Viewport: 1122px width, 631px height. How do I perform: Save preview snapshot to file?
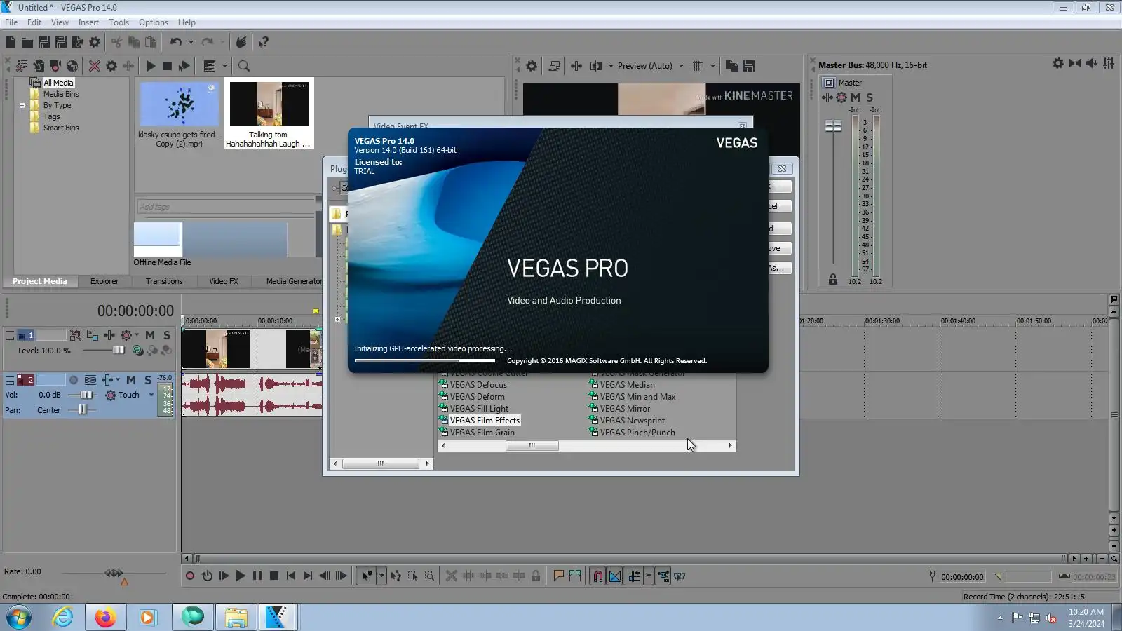tap(749, 66)
